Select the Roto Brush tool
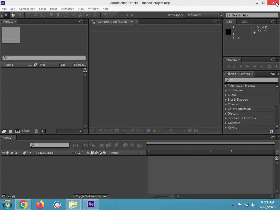280x210 pixels. pos(97,15)
